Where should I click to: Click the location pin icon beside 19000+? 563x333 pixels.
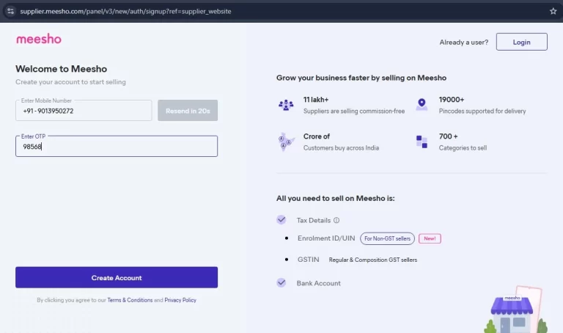tap(422, 105)
